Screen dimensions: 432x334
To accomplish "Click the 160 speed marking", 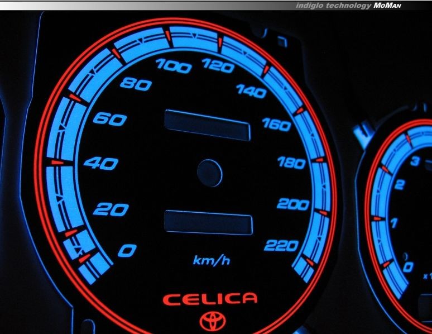I will [276, 125].
